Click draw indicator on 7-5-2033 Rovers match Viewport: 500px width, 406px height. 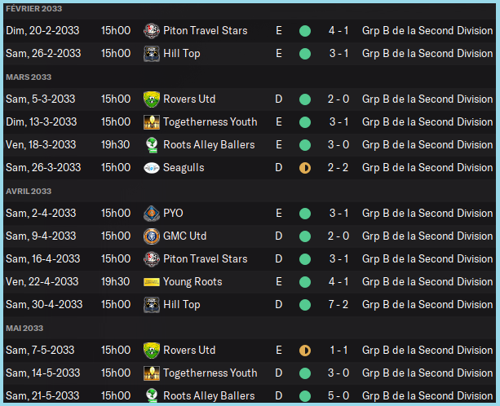pos(305,351)
